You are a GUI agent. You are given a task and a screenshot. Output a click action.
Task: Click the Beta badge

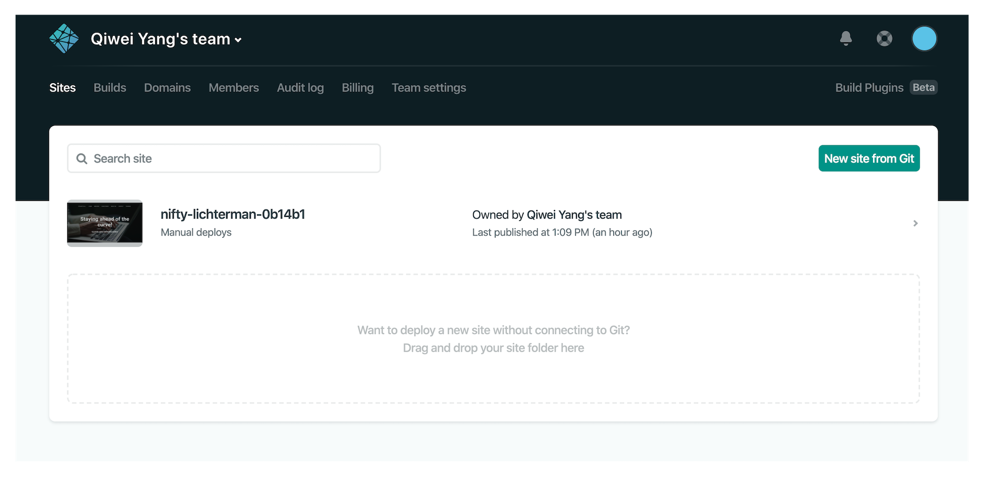(x=924, y=87)
